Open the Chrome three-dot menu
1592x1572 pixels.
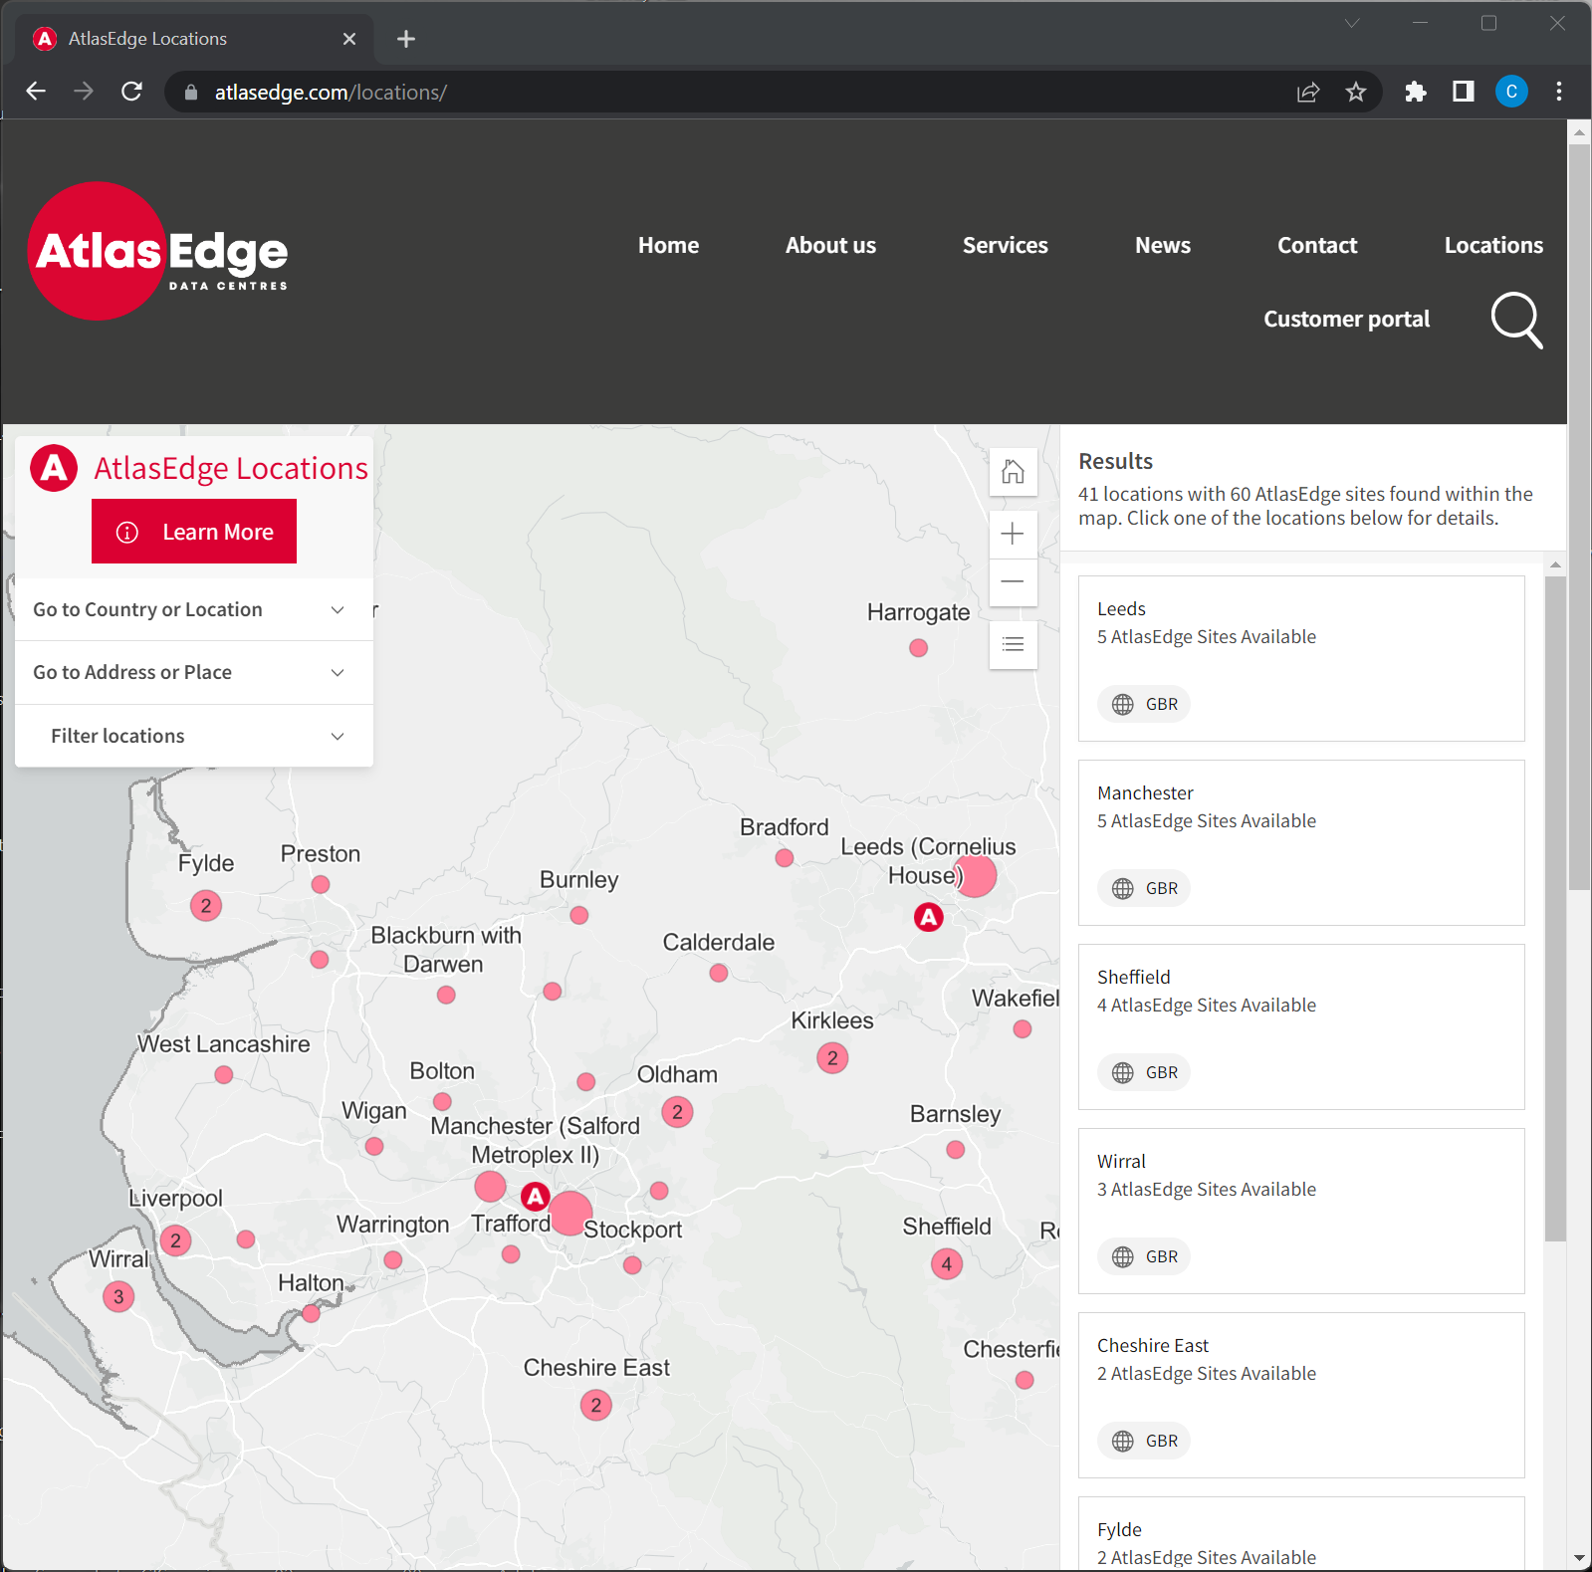[x=1559, y=93]
